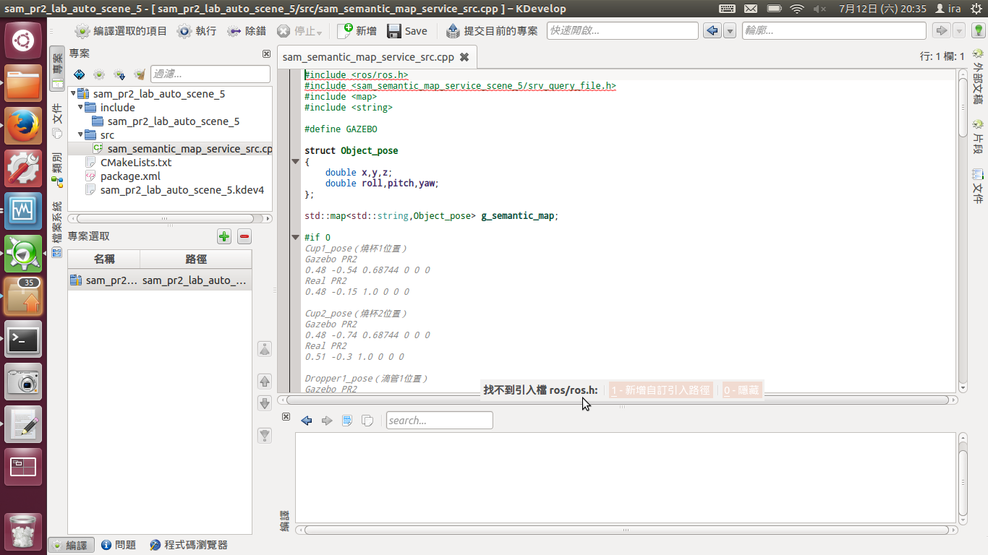This screenshot has height=555, width=988.
Task: Click the editor horizontal scrollbar
Action: (618, 400)
